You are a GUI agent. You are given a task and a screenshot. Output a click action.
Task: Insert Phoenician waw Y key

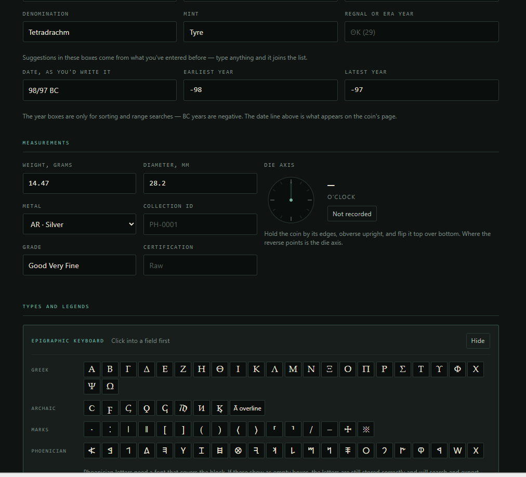[183, 451]
